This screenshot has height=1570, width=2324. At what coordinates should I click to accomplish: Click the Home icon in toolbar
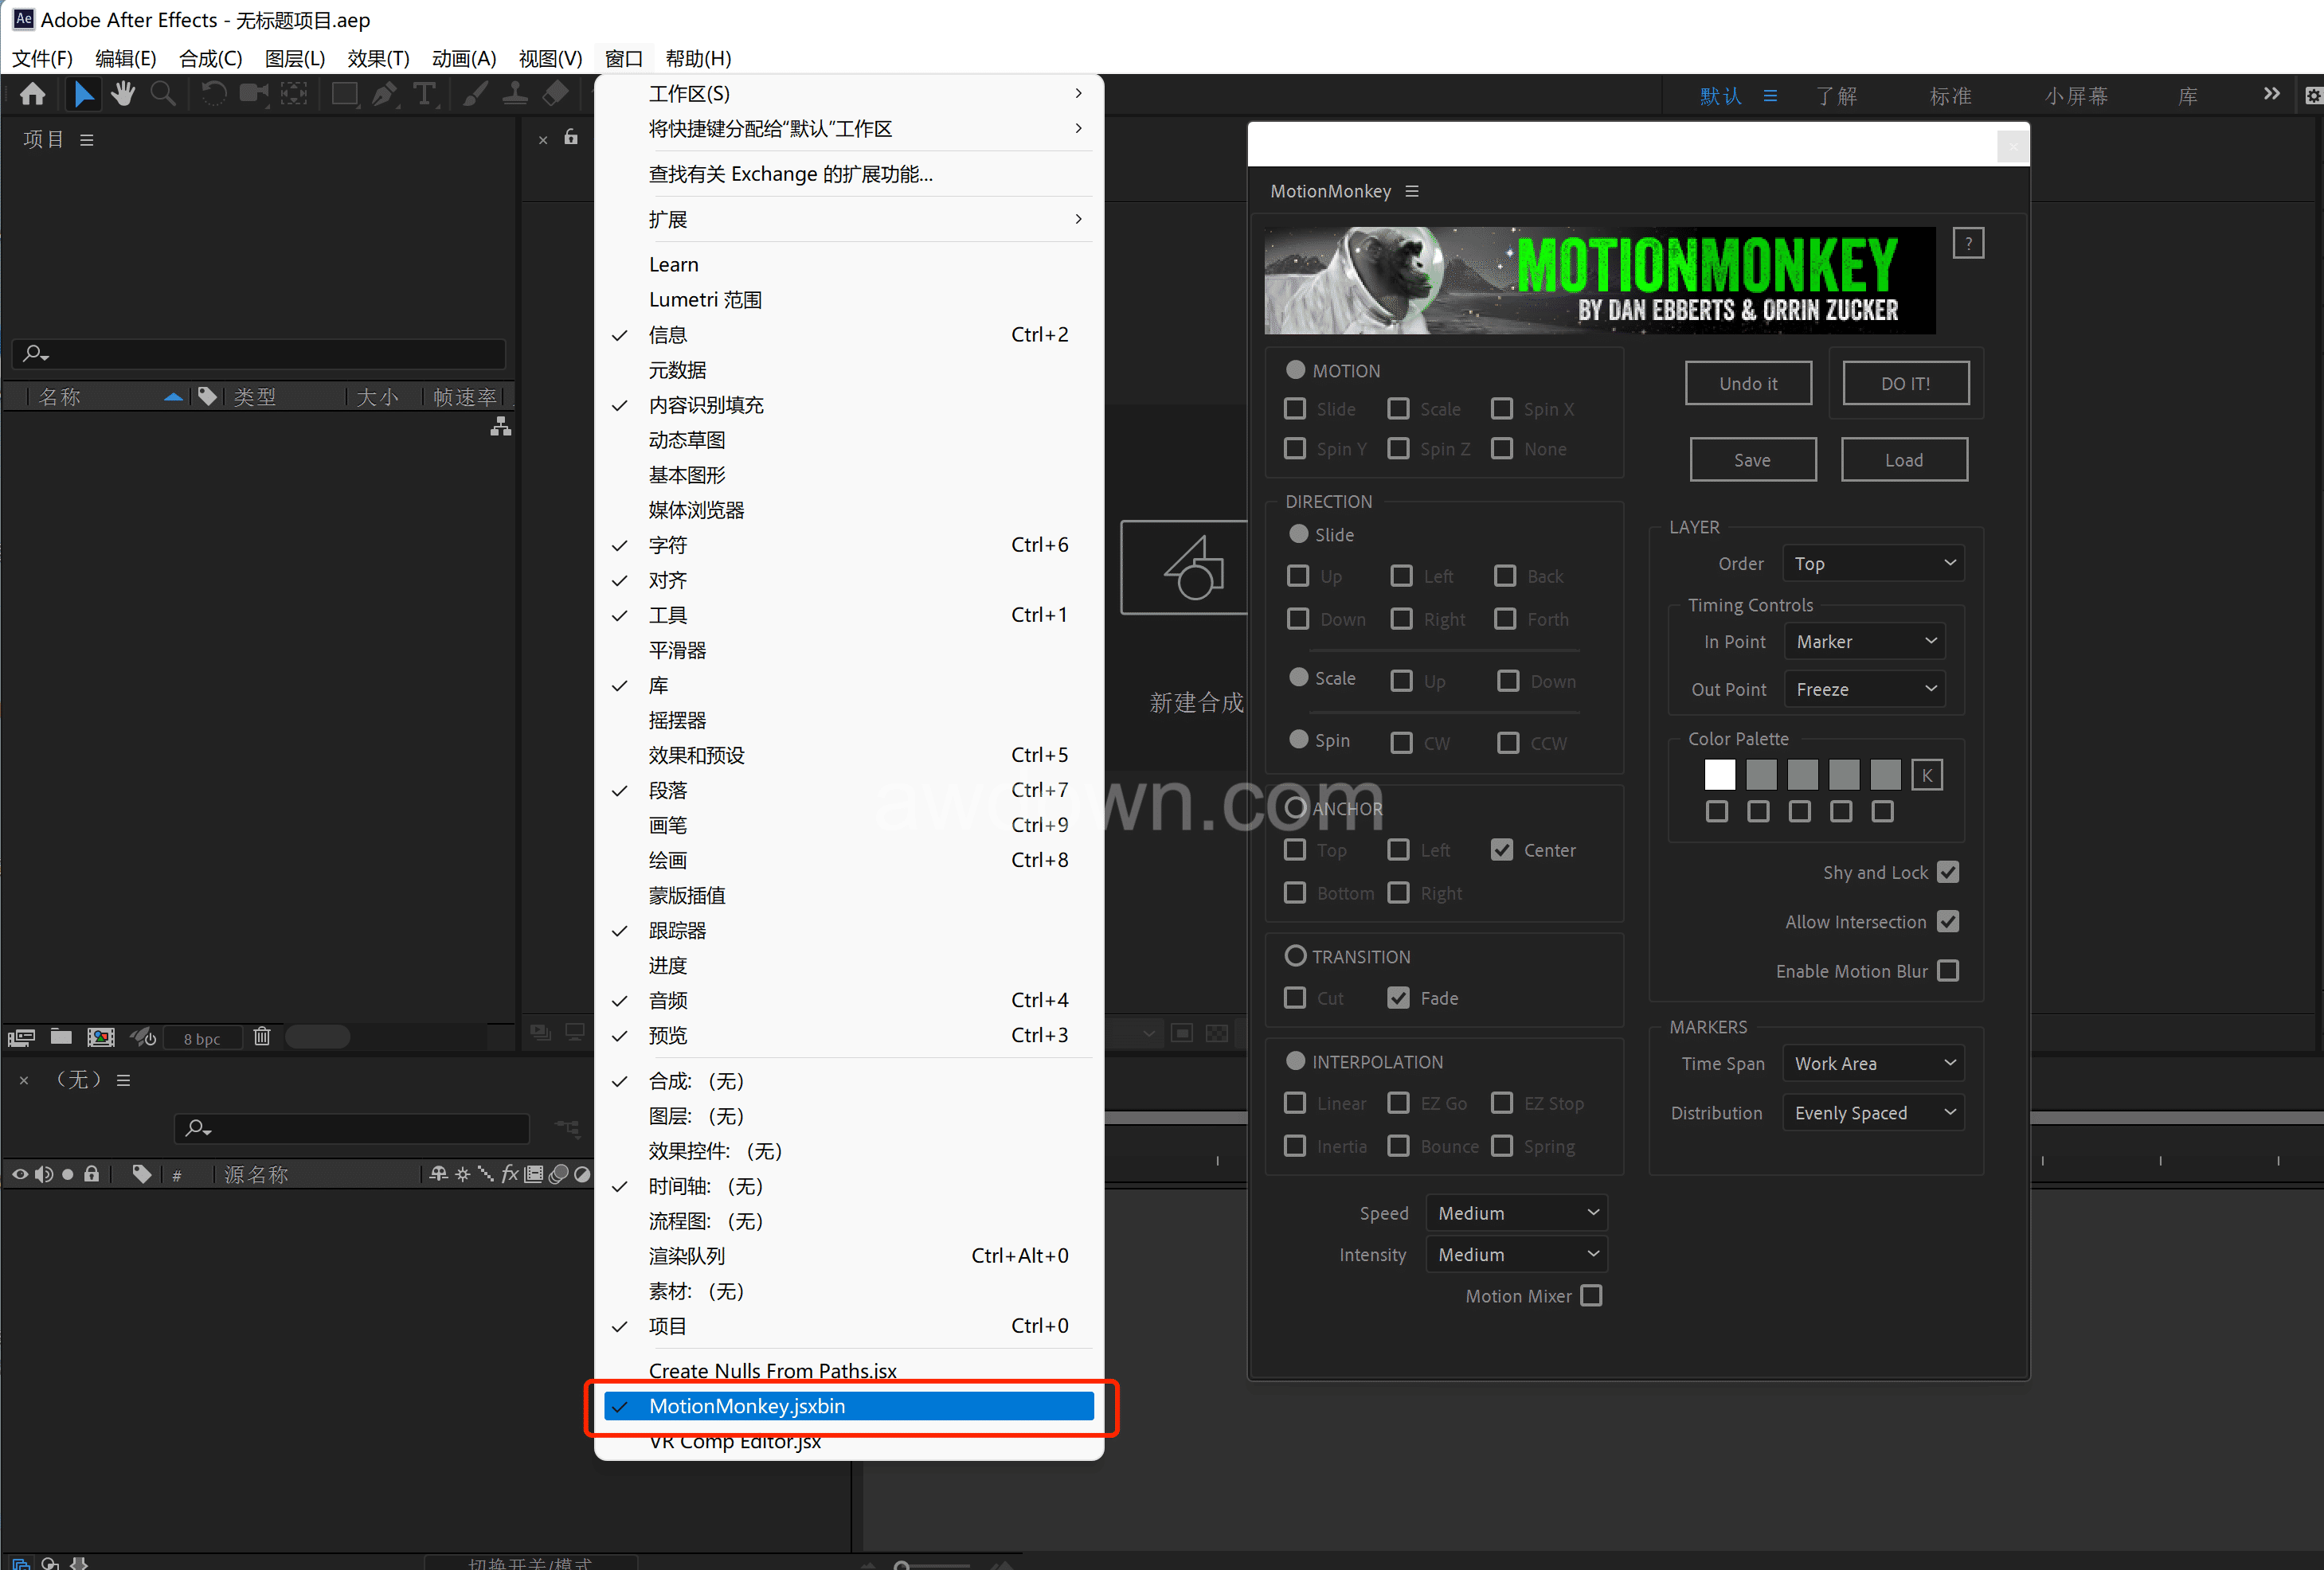point(33,95)
